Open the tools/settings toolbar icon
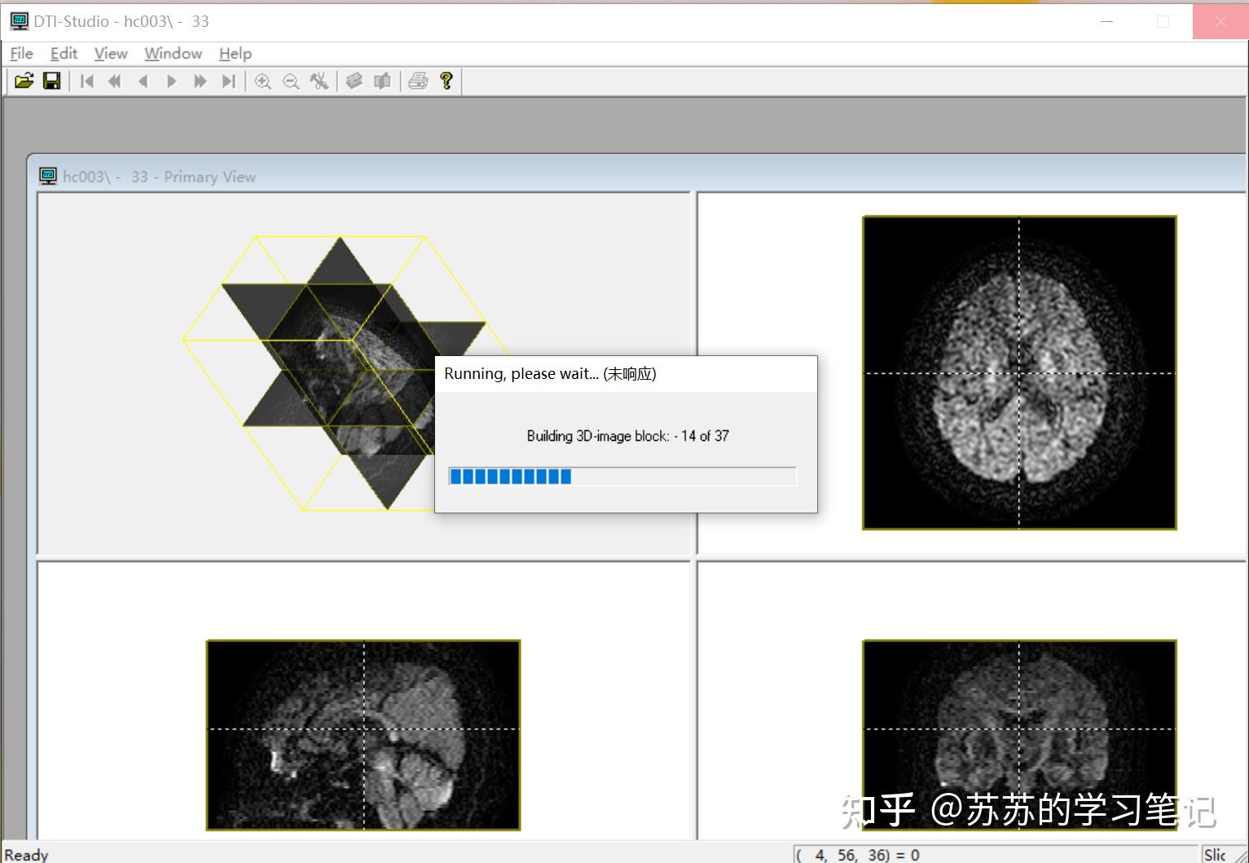The image size is (1249, 863). point(319,81)
